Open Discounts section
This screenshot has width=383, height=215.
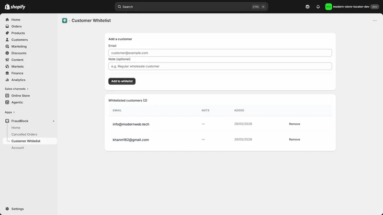(19, 53)
